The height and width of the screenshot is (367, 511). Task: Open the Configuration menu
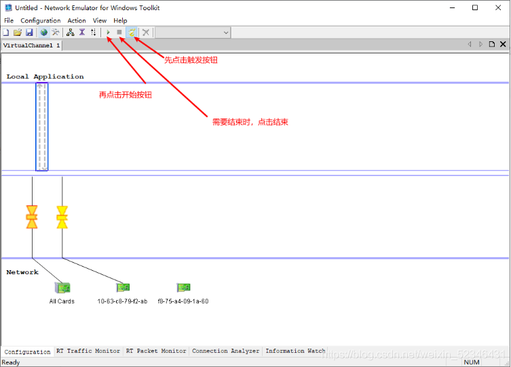click(x=41, y=20)
